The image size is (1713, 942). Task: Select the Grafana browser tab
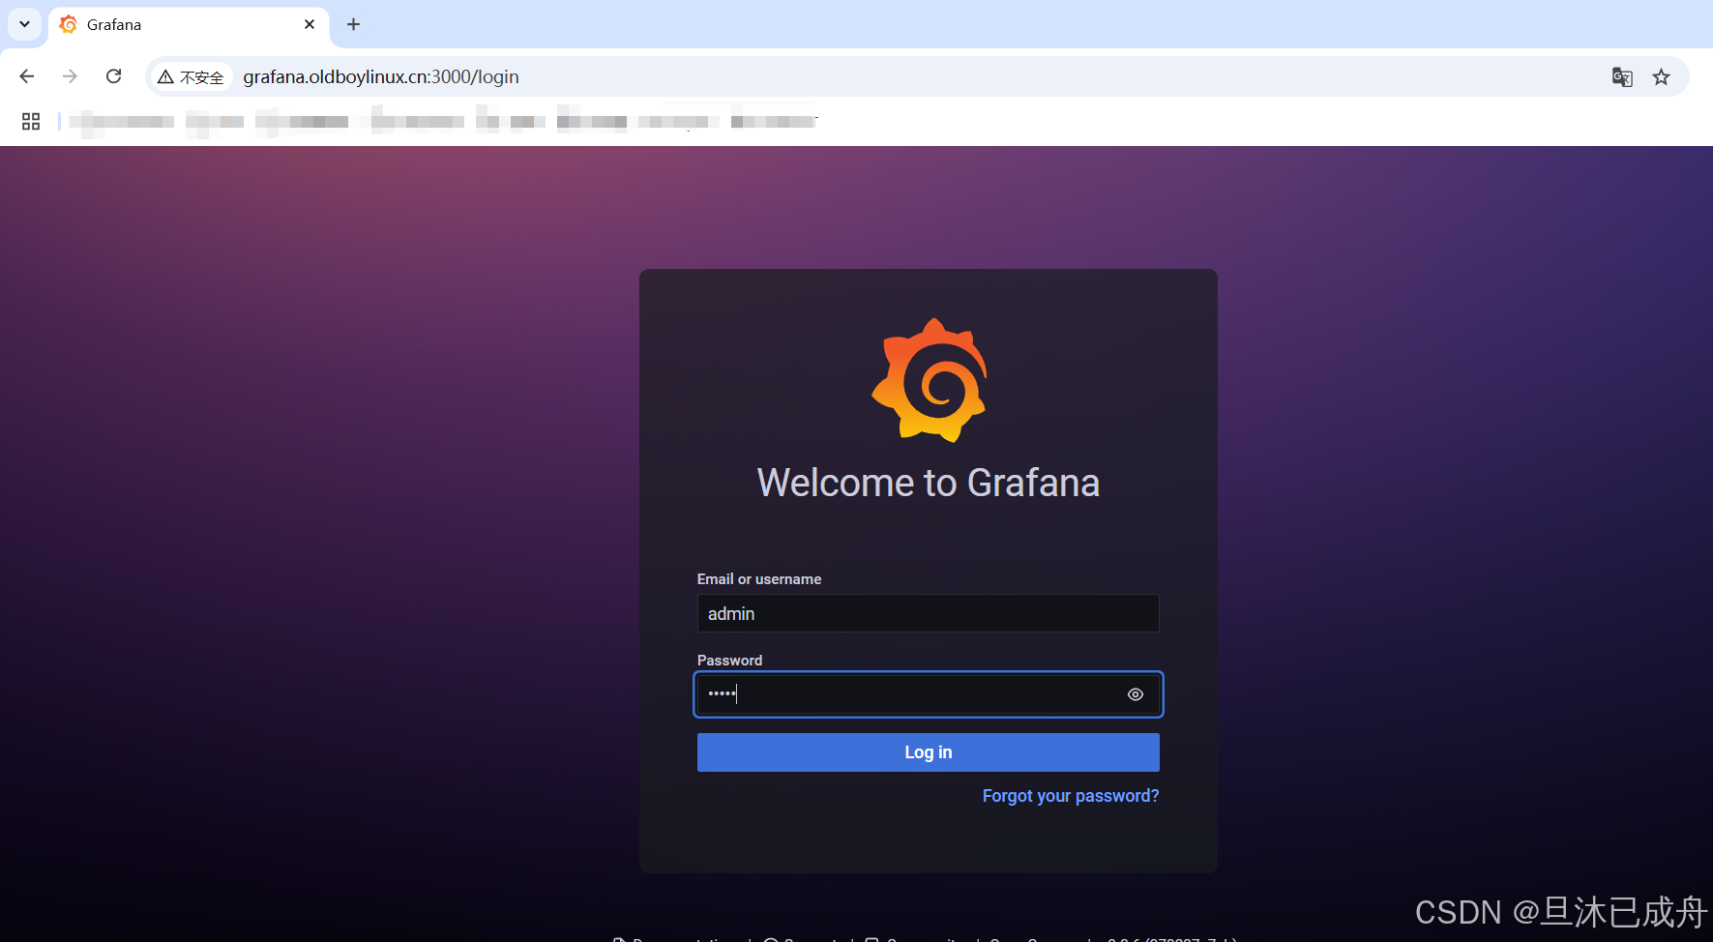(x=189, y=25)
